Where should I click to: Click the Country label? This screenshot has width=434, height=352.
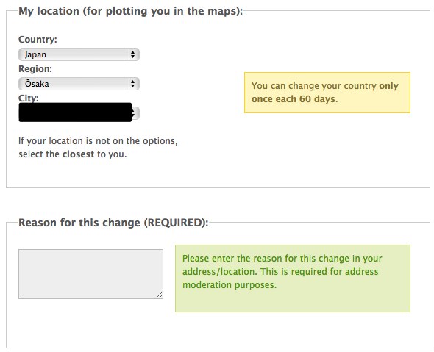click(x=38, y=40)
